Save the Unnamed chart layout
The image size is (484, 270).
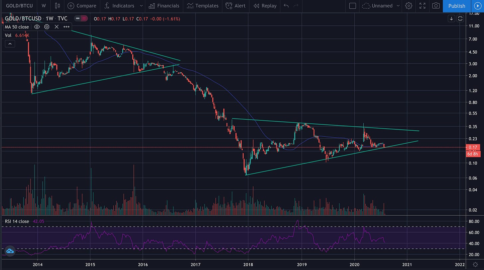pyautogui.click(x=377, y=6)
